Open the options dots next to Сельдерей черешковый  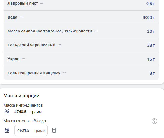(59, 45)
